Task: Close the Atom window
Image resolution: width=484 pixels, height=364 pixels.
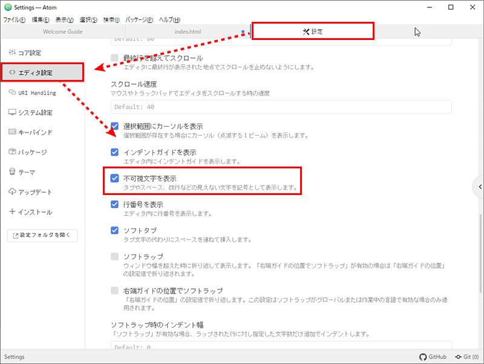Action: tap(473, 7)
